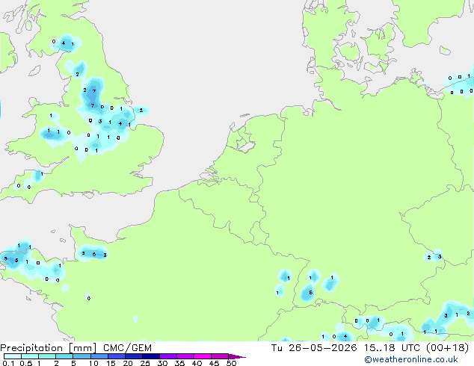Image resolution: width=474 pixels, height=366 pixels.
Task: Click the '6' precipitation value in Normandy
Action: pyautogui.click(x=94, y=255)
